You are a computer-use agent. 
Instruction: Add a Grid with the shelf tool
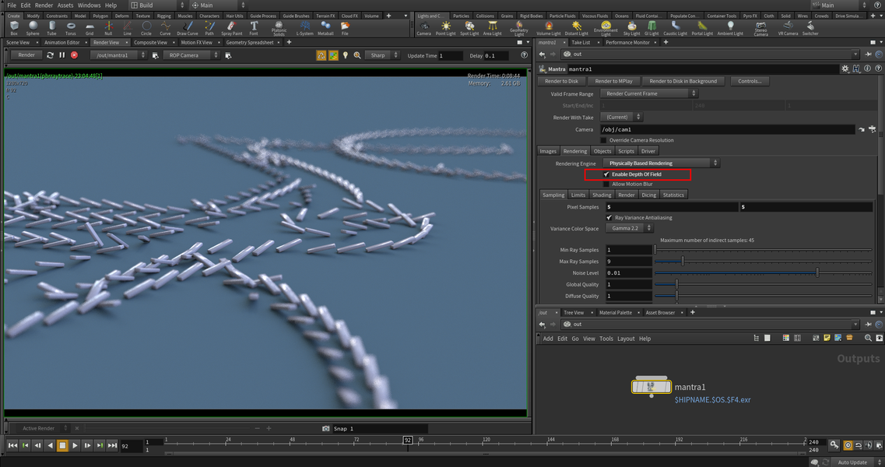90,28
